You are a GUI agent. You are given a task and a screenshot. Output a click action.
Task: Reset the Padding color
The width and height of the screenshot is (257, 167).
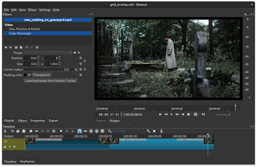point(80,75)
